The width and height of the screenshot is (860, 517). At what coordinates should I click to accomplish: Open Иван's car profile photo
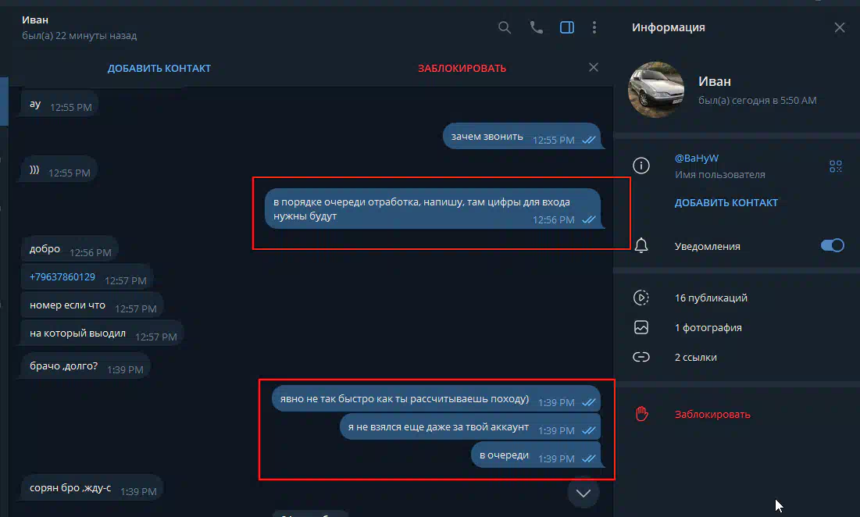pos(656,89)
